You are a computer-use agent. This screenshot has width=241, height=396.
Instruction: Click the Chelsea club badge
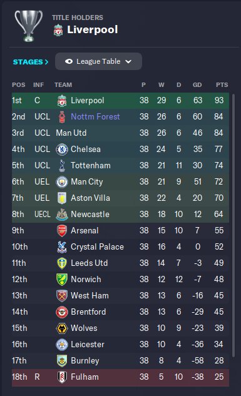(62, 150)
